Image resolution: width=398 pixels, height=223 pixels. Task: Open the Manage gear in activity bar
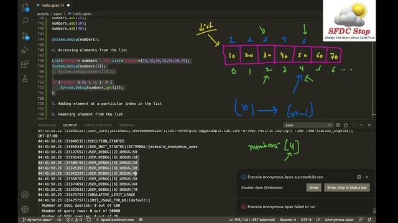pos(25,209)
